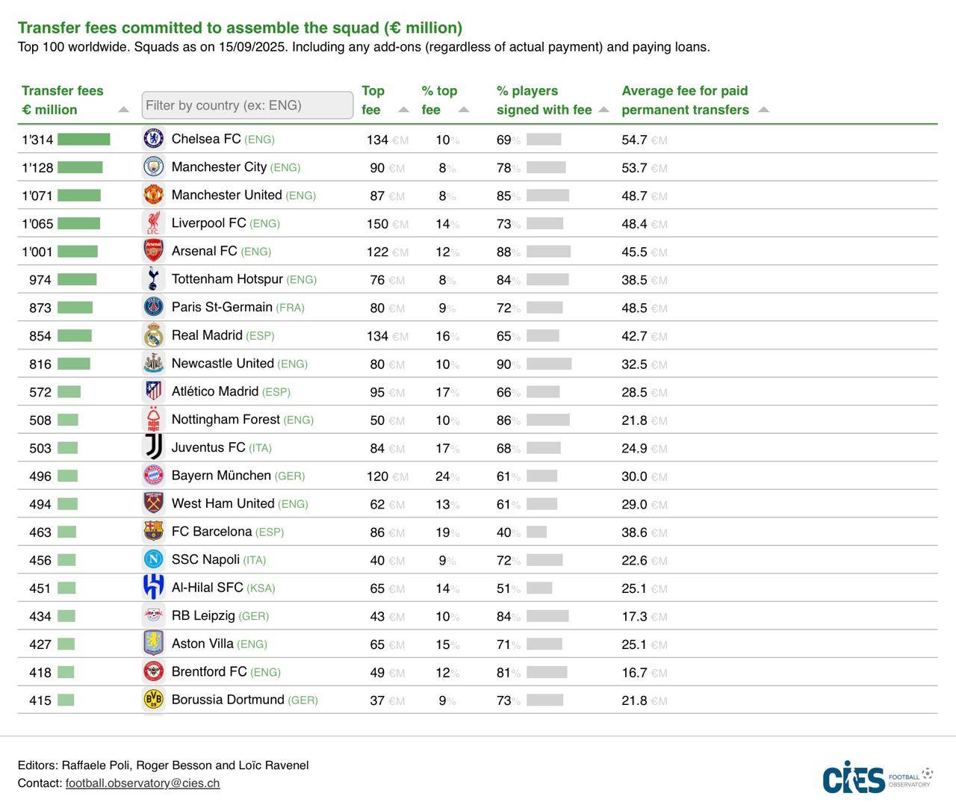This screenshot has width=956, height=808.
Task: Sort by average fee arrow
Action: click(x=763, y=110)
